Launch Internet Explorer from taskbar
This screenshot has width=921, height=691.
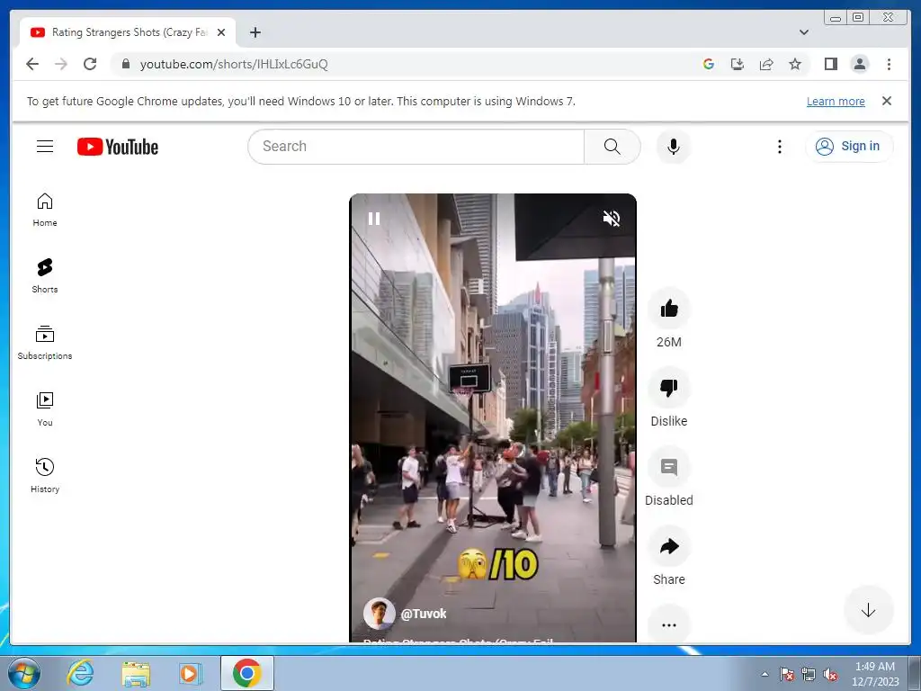(x=80, y=673)
